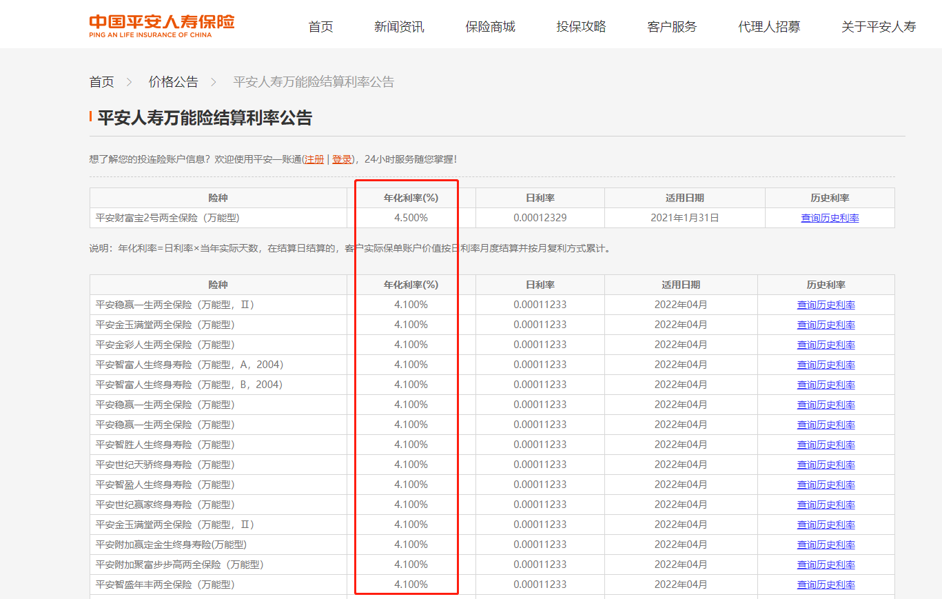Viewport: 942px width, 599px height.
Task: Open the 首页 navigation menu item
Action: click(320, 27)
